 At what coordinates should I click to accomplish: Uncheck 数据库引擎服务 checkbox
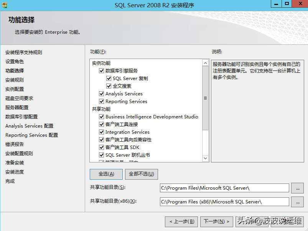(101, 70)
